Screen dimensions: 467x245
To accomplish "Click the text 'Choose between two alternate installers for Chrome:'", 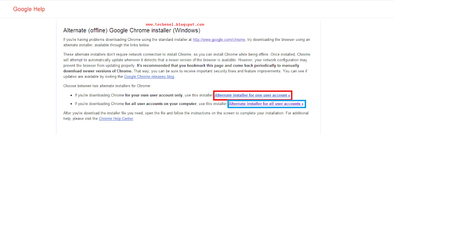I will 107,86.
